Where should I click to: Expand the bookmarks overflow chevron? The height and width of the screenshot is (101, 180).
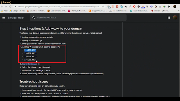pyautogui.click(x=179, y=11)
